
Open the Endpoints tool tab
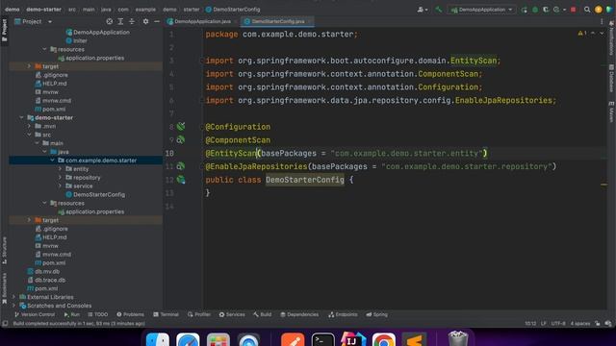[x=343, y=314]
